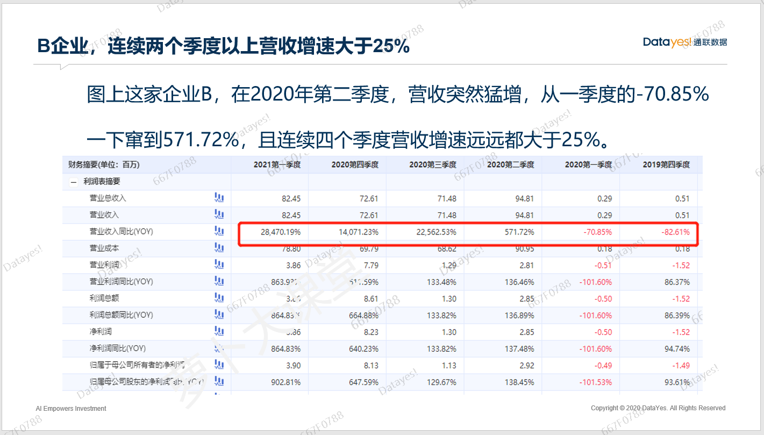Image resolution: width=764 pixels, height=435 pixels.
Task: Click chart icon in 利润总额 row
Action: point(219,298)
